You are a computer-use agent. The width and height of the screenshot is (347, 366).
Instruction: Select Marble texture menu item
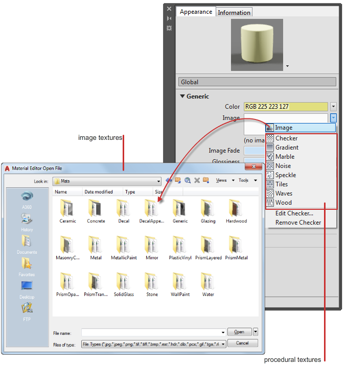301,157
